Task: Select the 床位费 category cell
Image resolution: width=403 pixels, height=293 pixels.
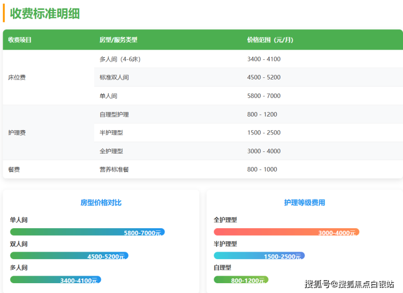Action: pos(17,77)
